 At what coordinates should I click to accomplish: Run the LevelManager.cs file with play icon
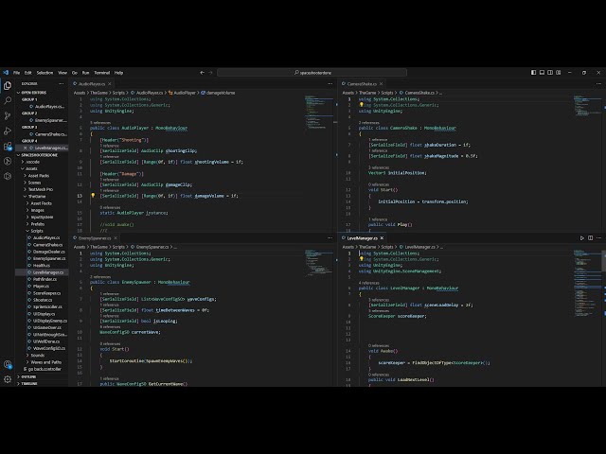(582, 238)
